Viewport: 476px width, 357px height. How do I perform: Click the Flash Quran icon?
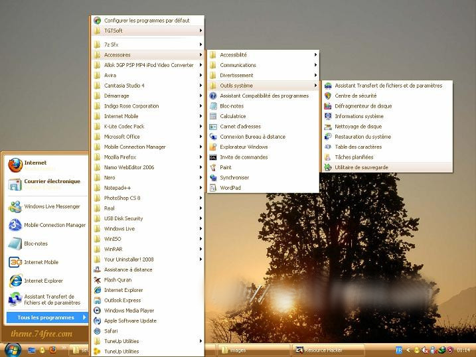point(97,280)
